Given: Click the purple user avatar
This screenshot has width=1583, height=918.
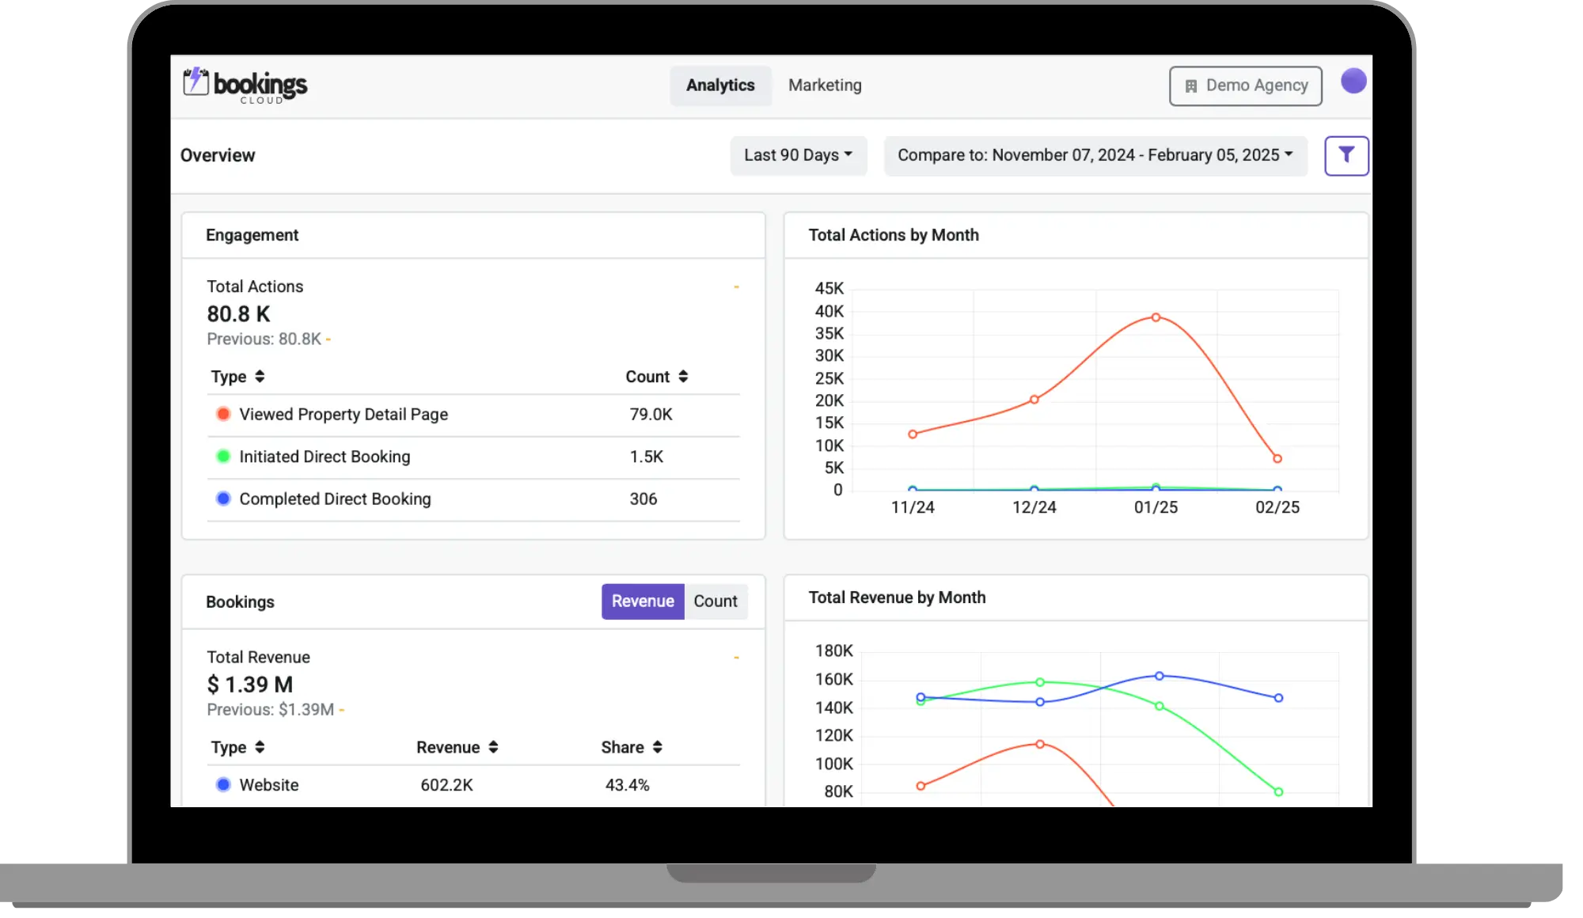Looking at the screenshot, I should pyautogui.click(x=1353, y=81).
